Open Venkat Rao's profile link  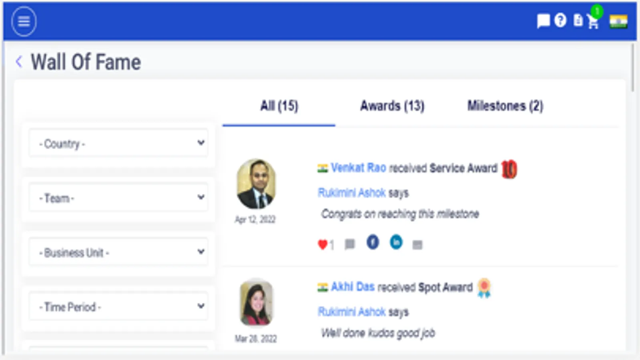click(x=358, y=168)
